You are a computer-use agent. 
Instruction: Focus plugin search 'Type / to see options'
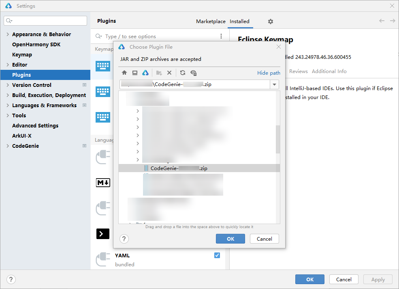[130, 37]
